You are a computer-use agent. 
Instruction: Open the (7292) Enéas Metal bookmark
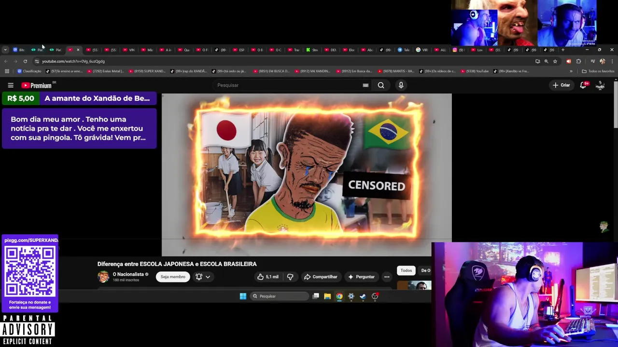point(105,71)
